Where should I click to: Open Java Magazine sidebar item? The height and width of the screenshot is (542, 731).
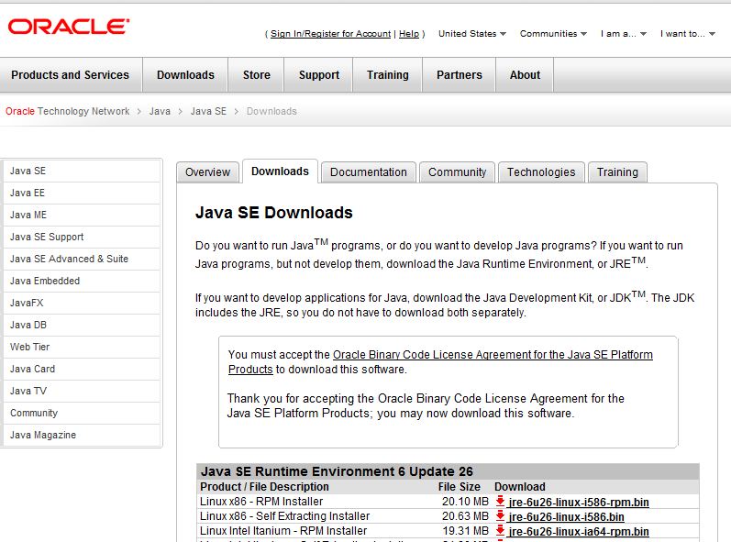click(82, 435)
